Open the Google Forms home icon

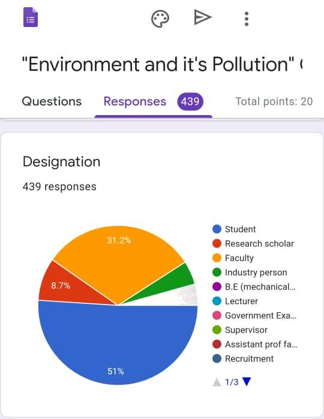31,17
